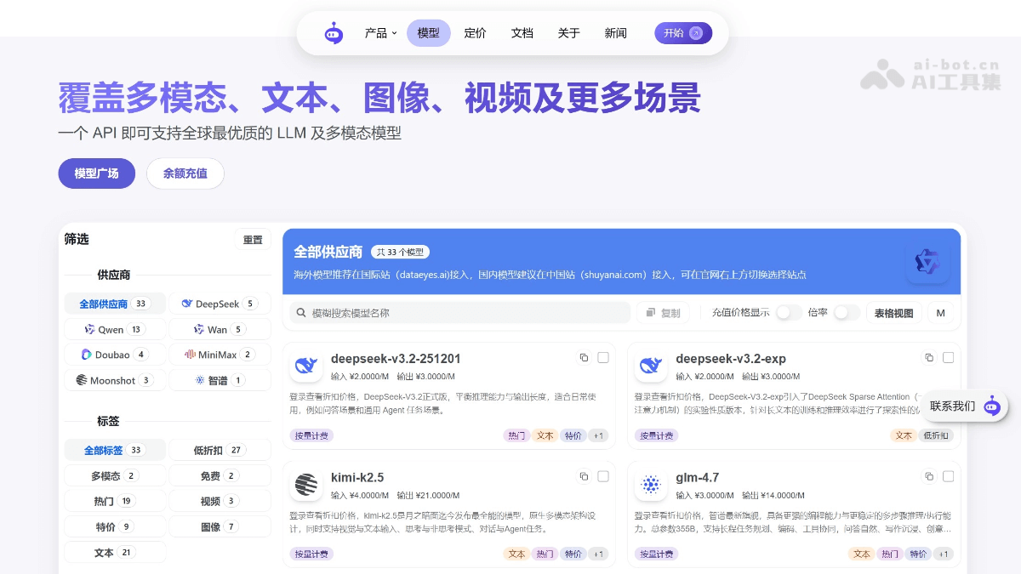Screen dimensions: 1021x574
Task: Click the robot logo in navbar
Action: (x=334, y=33)
